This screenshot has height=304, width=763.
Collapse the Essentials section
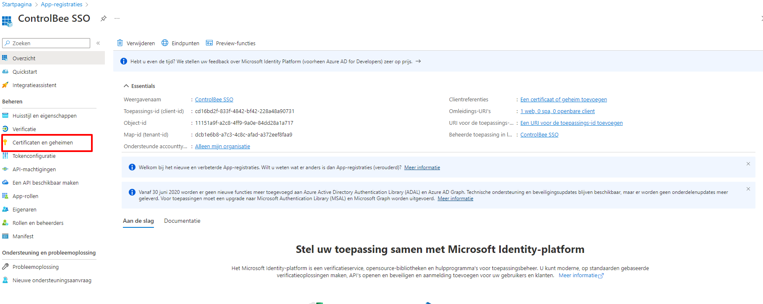(x=126, y=86)
